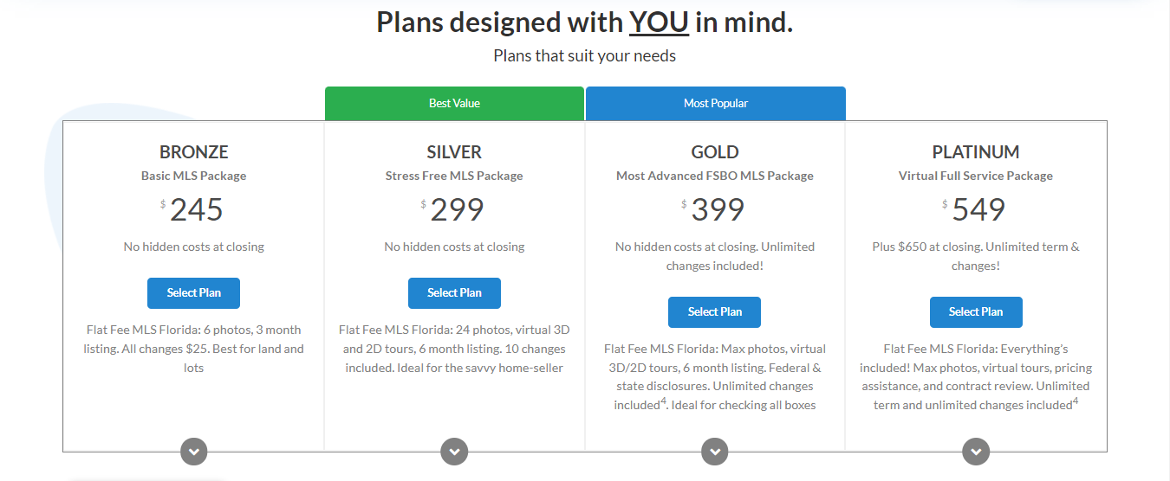Click the $549 Platinum price

tap(978, 210)
